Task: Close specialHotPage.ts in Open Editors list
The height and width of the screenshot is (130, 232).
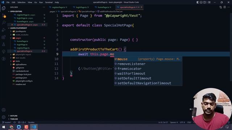Action: point(12,25)
